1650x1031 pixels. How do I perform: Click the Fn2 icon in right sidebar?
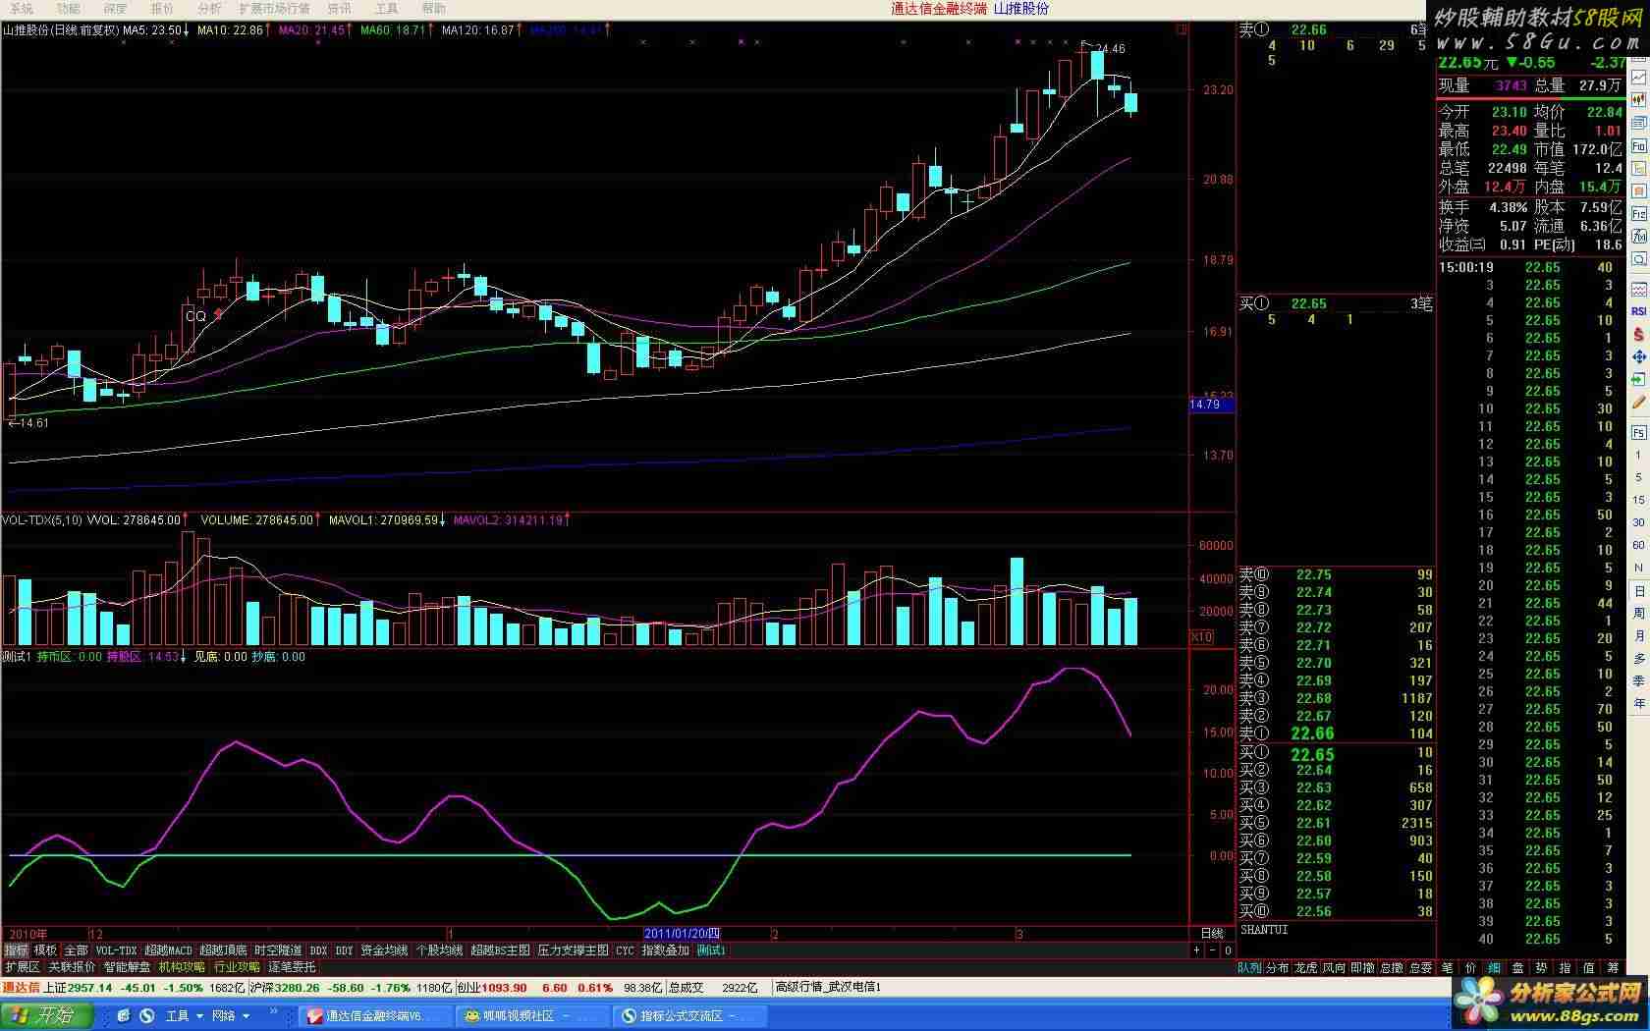(1638, 213)
